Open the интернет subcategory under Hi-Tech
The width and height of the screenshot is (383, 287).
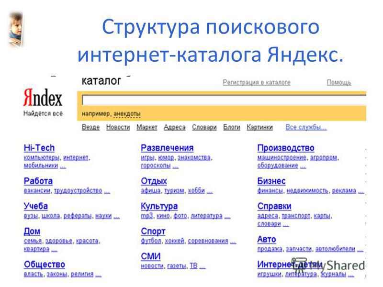pyautogui.click(x=76, y=158)
